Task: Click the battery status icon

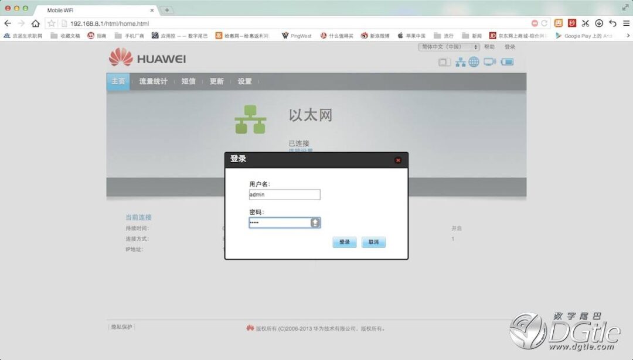Action: 508,61
